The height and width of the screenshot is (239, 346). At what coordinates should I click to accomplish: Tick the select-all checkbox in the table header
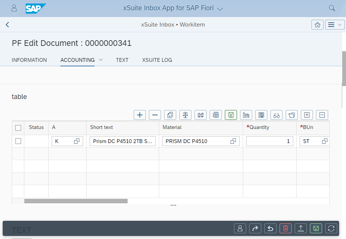(x=18, y=127)
